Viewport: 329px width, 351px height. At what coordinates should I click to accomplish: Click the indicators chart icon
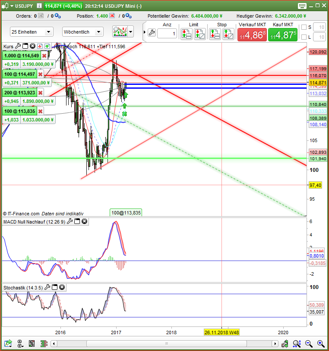coord(120,31)
